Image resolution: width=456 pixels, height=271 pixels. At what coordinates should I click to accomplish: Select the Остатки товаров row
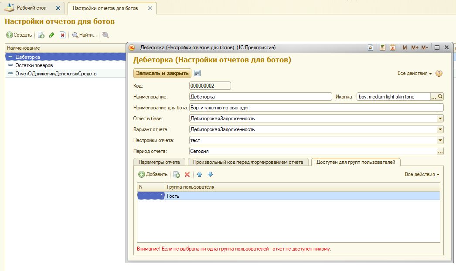click(x=65, y=65)
